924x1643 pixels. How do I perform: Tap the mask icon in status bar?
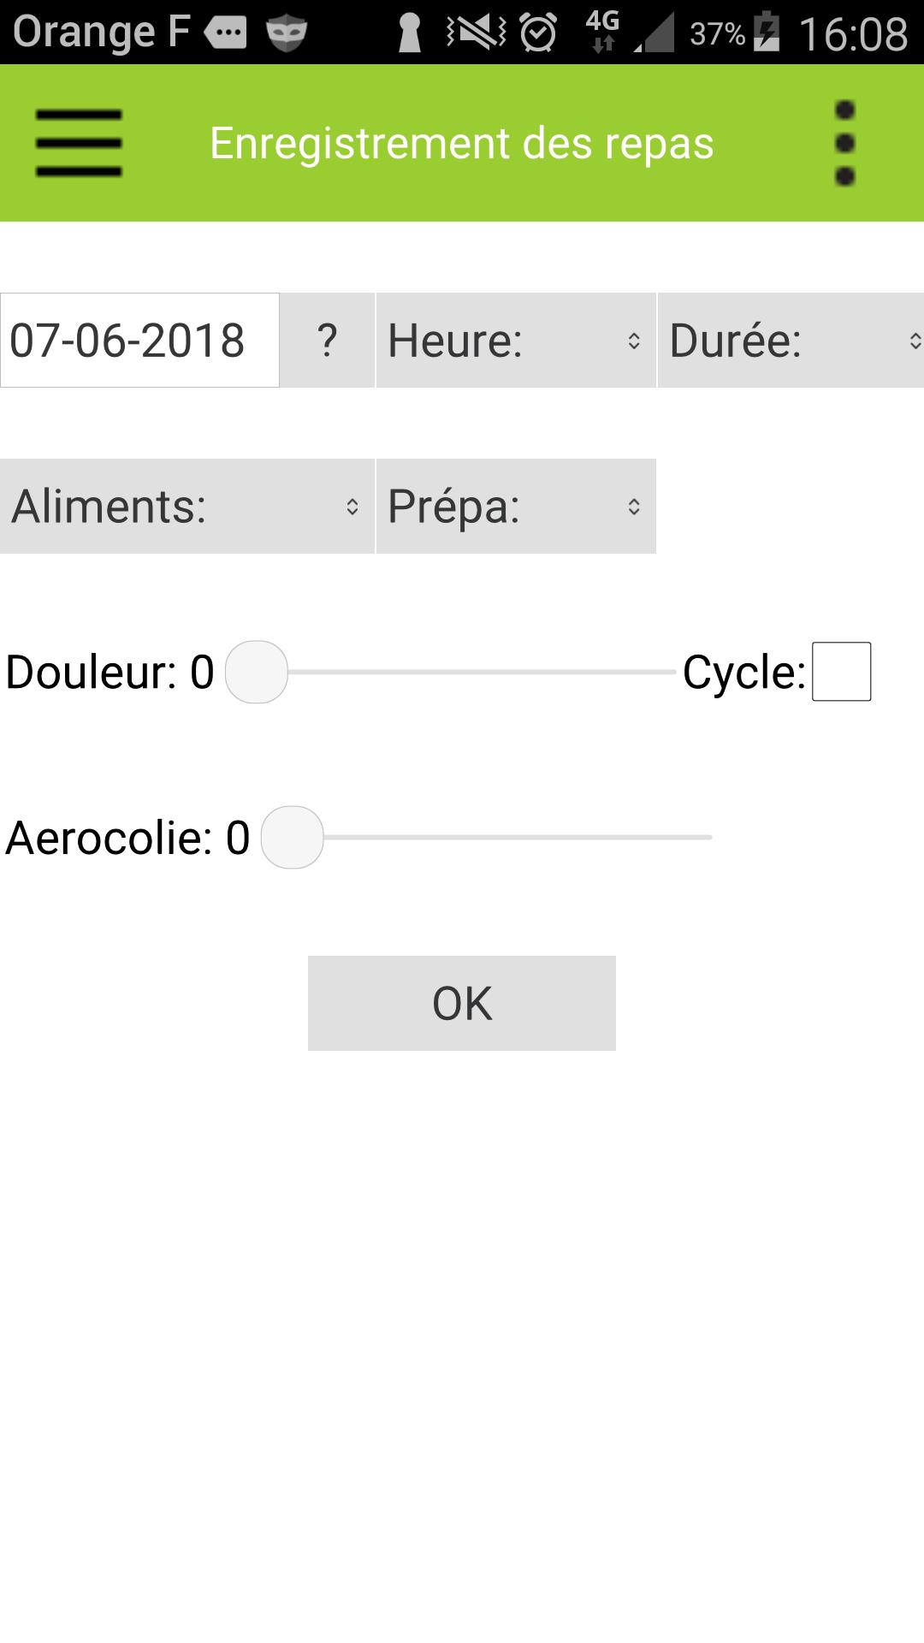(286, 33)
